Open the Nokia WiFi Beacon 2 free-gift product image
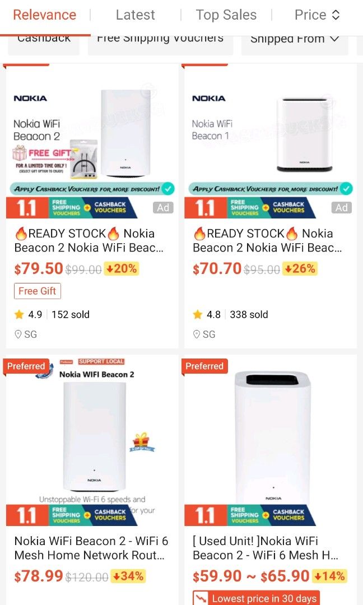Image resolution: width=363 pixels, height=605 pixels. click(x=92, y=132)
